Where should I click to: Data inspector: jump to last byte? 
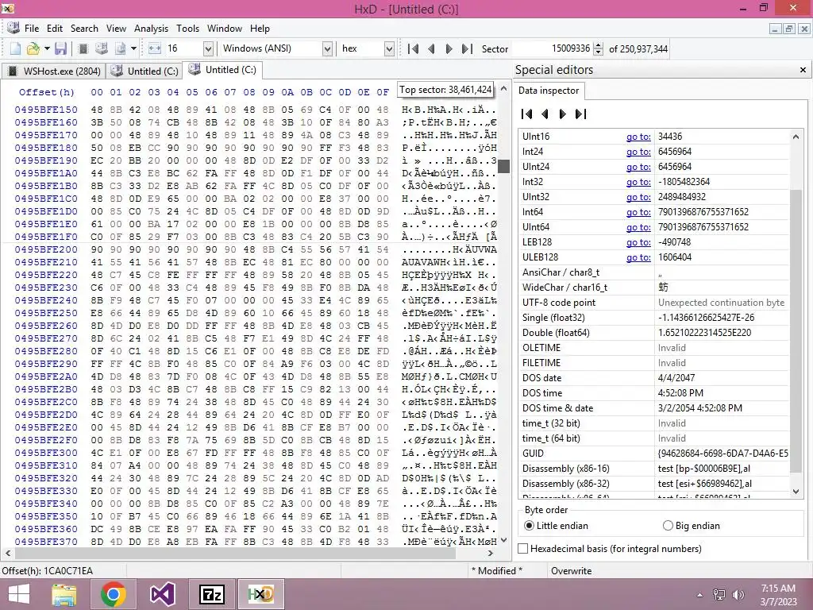pyautogui.click(x=580, y=114)
